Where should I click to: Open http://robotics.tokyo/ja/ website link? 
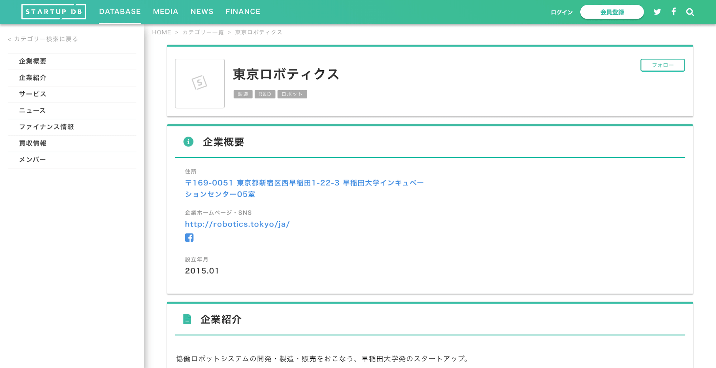pos(237,224)
